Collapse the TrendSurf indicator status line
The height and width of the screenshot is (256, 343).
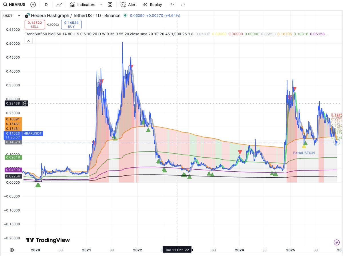tap(28, 41)
